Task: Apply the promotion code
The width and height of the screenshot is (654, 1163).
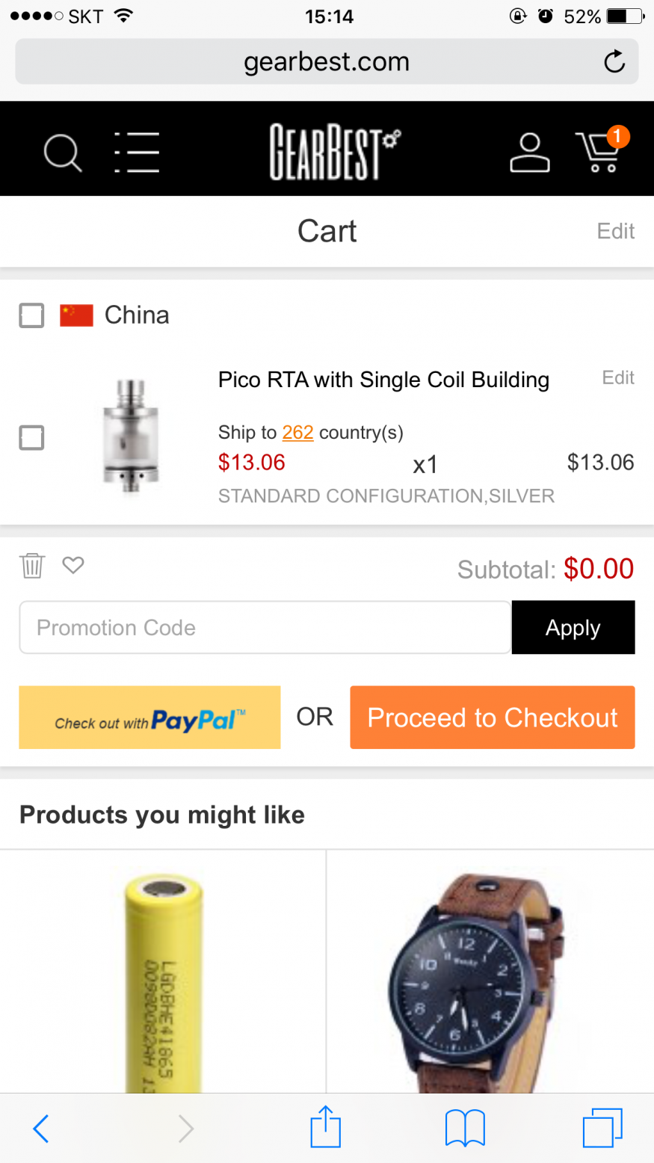Action: pyautogui.click(x=573, y=628)
